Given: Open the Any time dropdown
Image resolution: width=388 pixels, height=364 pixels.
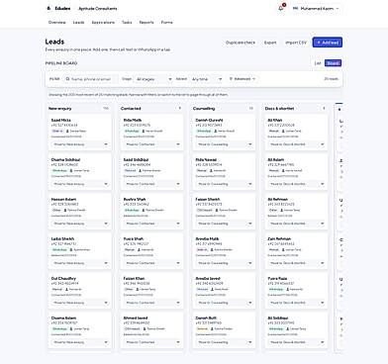Looking at the screenshot, I should point(206,79).
